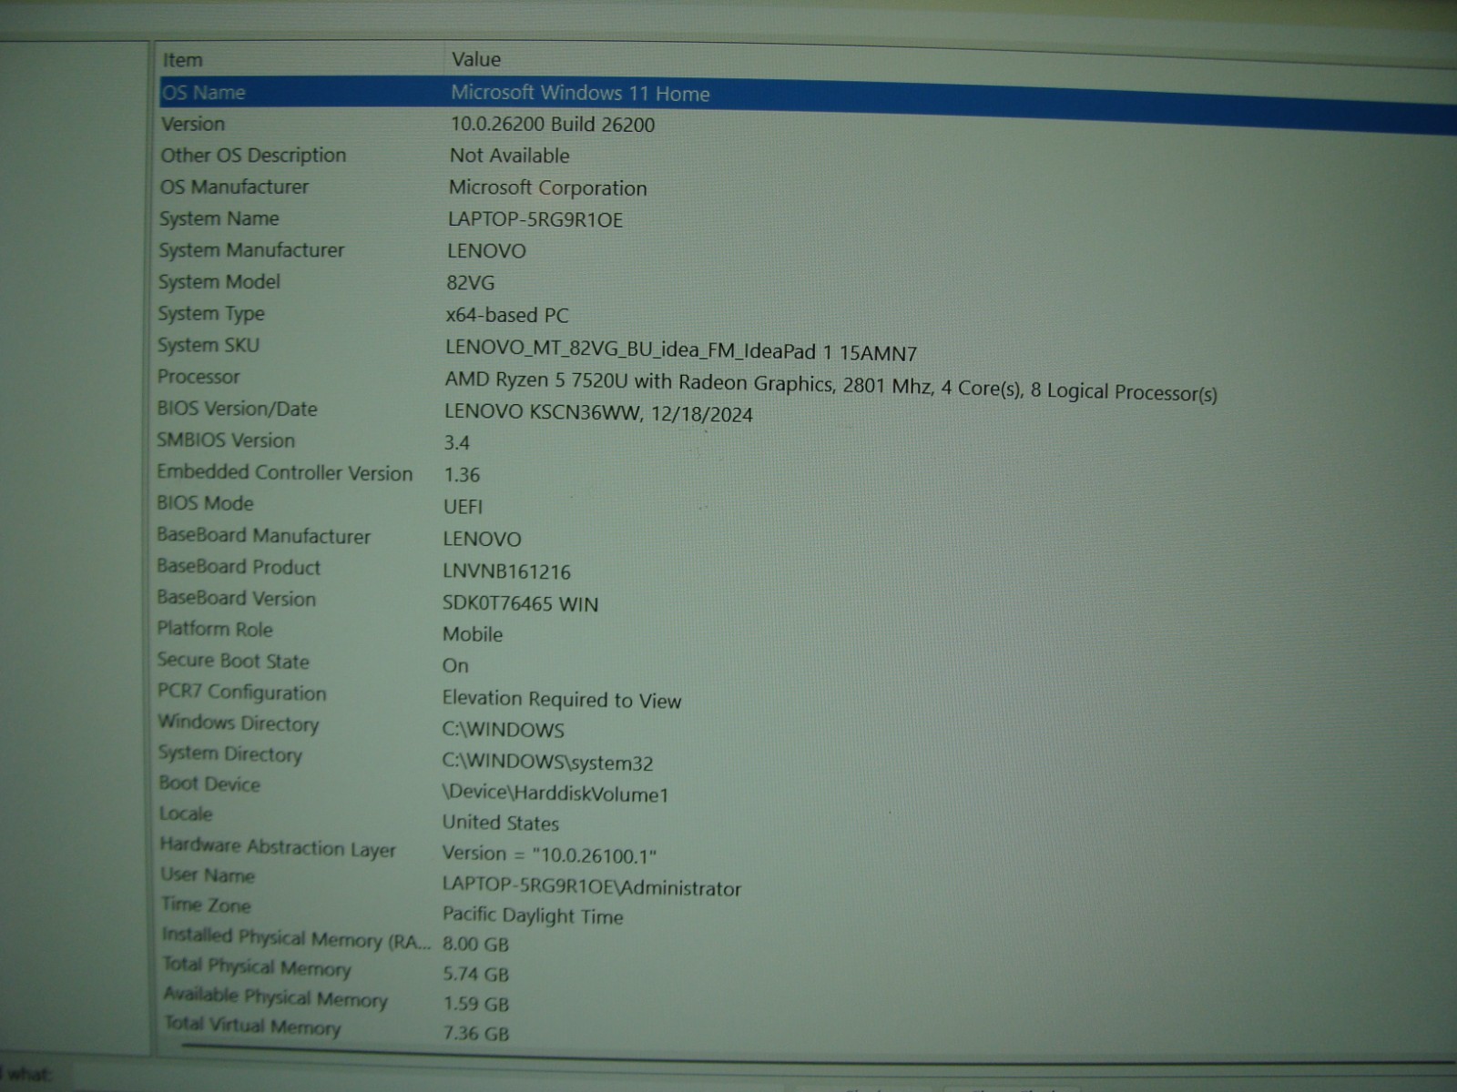
Task: Select SMBIOS Version row
Action: [x=226, y=440]
